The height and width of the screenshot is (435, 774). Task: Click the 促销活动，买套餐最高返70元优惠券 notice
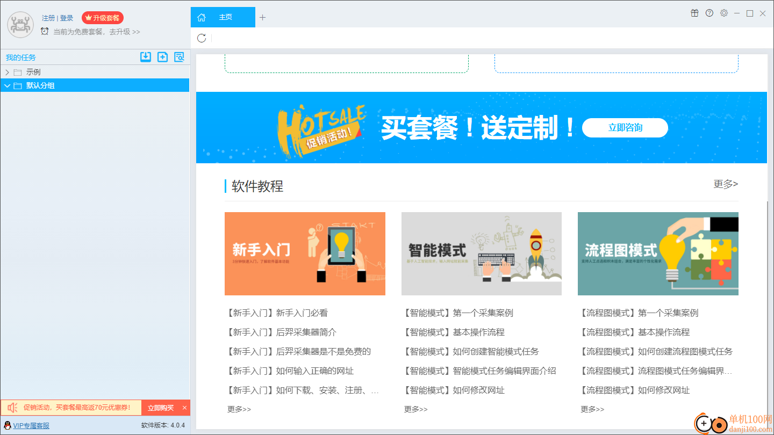coord(77,408)
